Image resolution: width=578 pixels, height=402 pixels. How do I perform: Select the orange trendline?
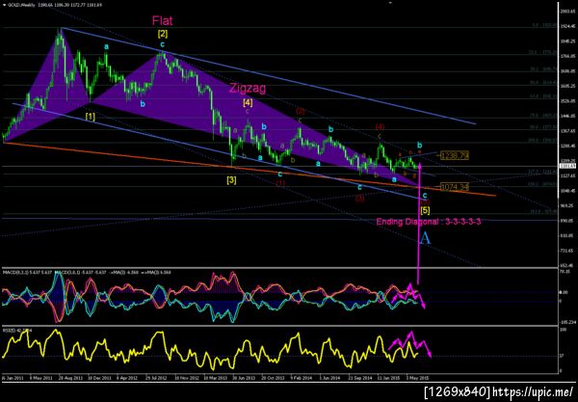coord(249,169)
